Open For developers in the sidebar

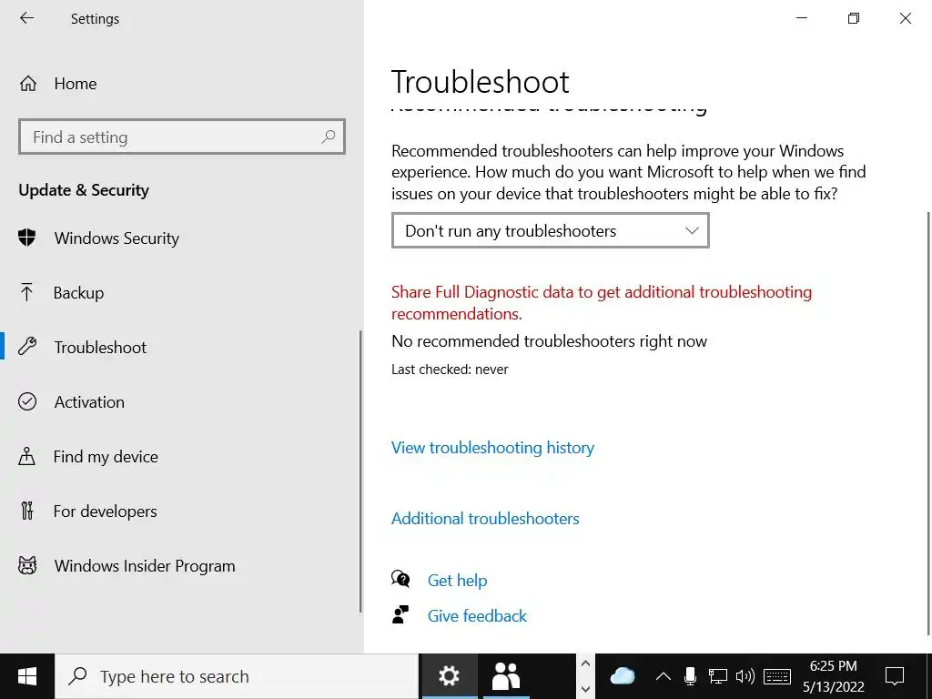tap(106, 512)
